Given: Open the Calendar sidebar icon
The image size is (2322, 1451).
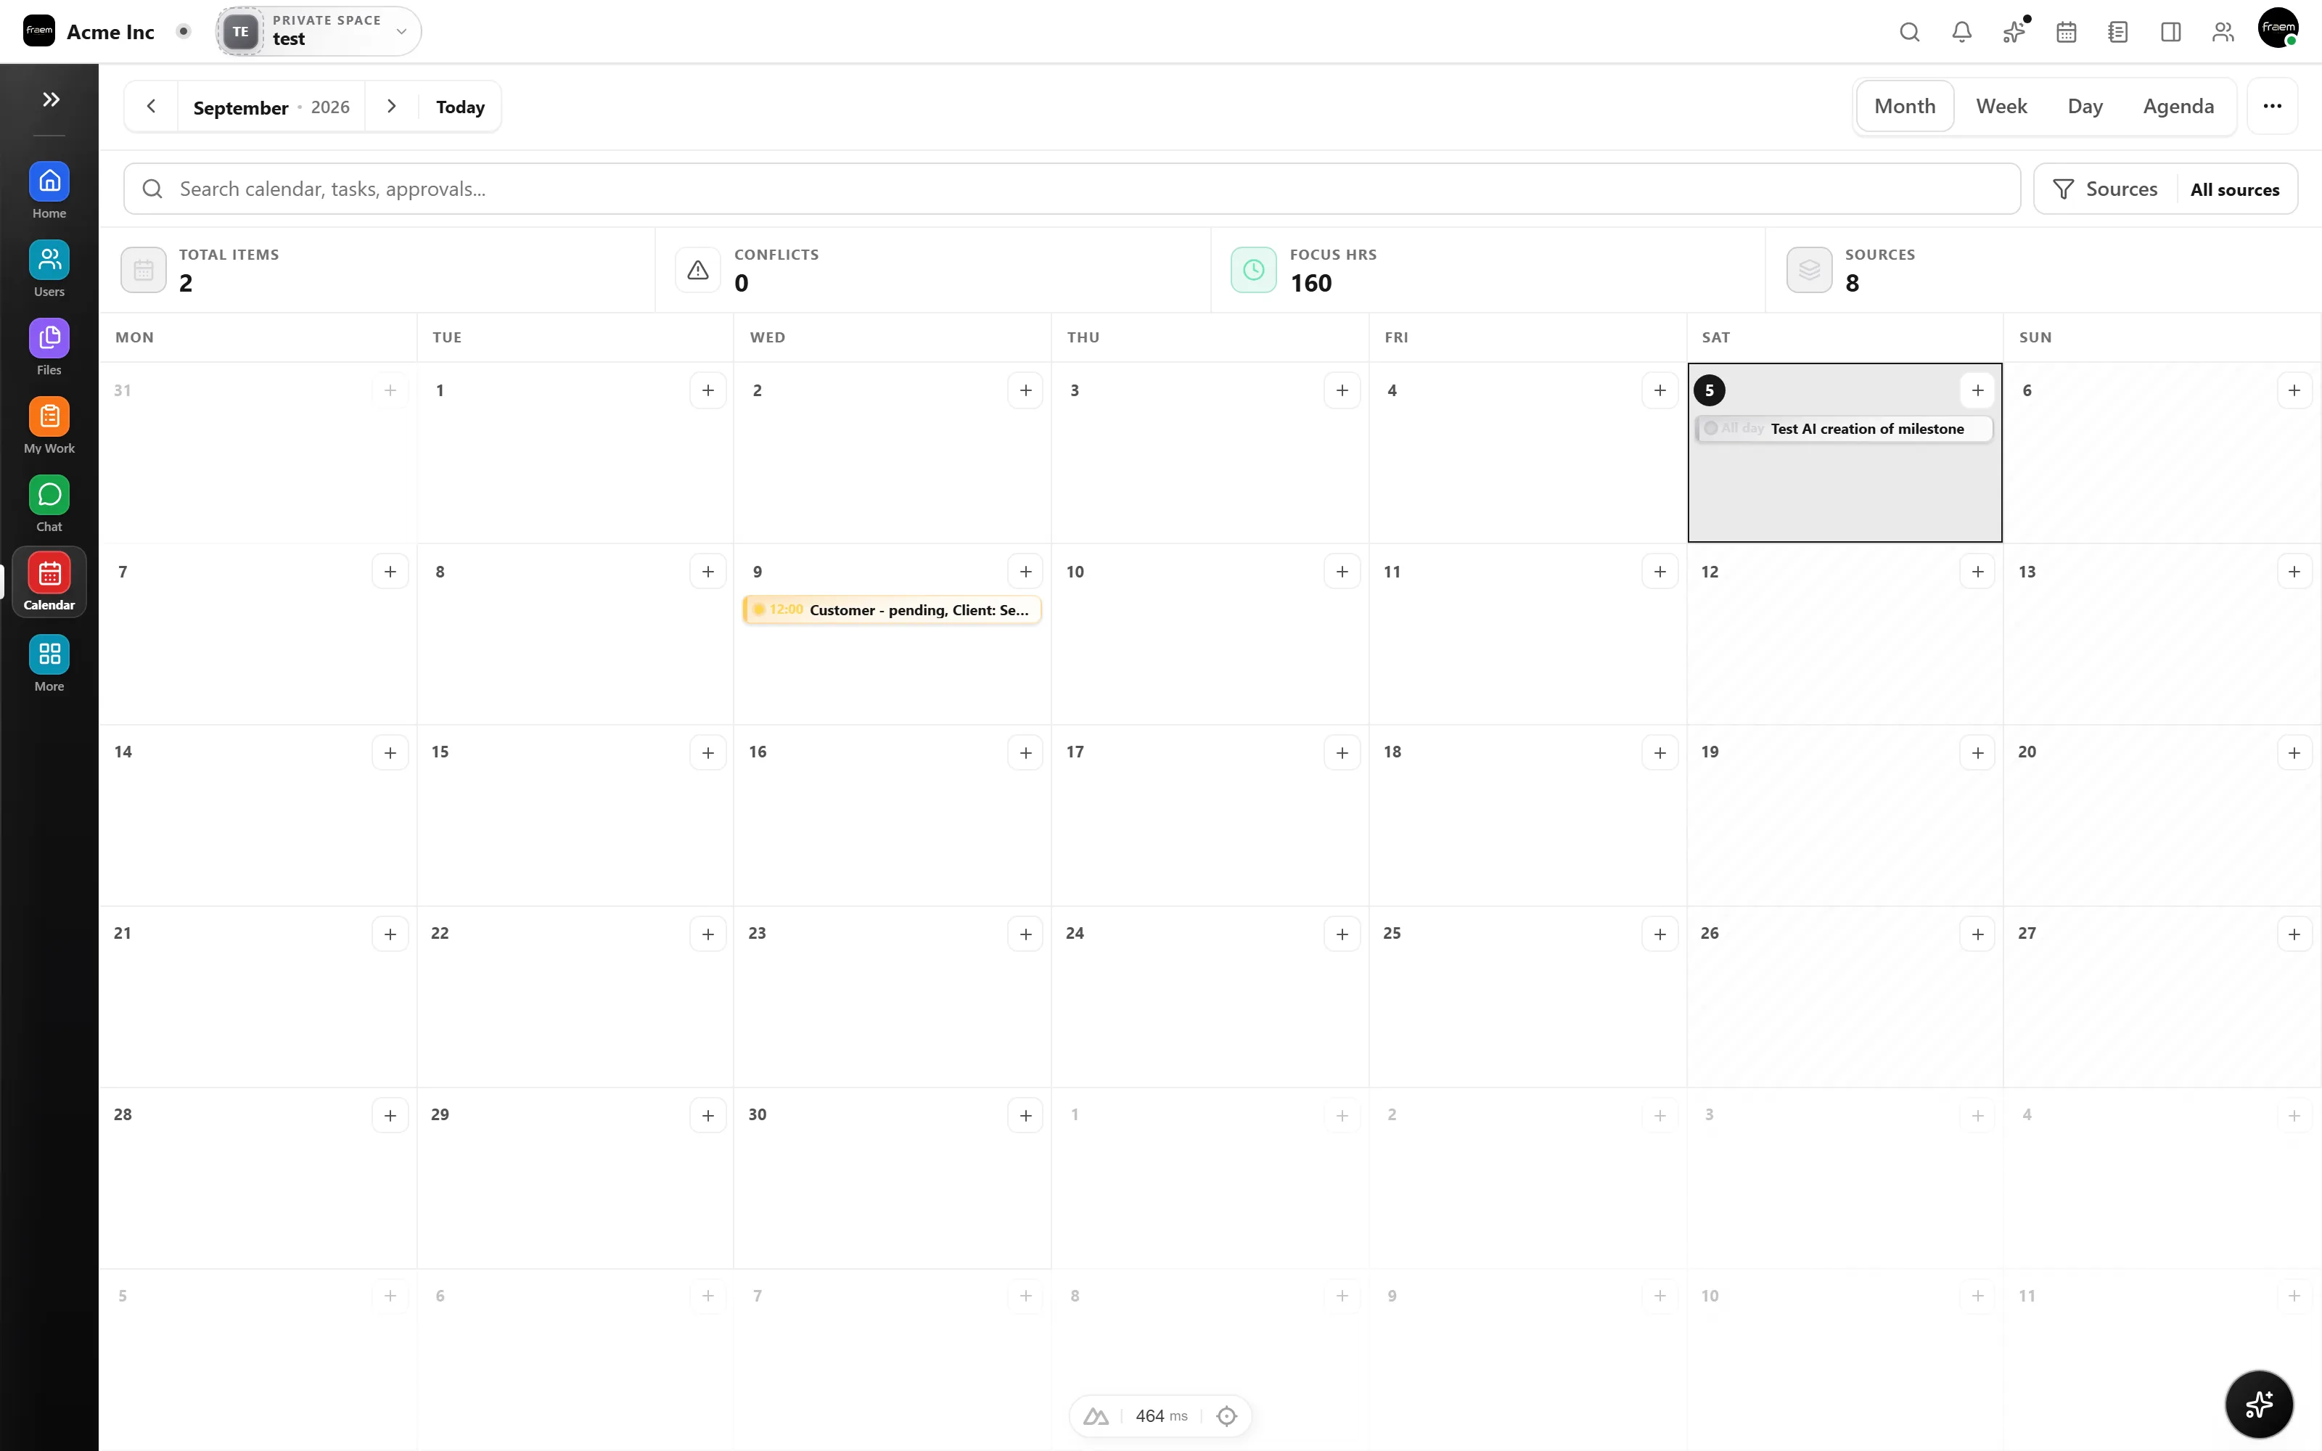Looking at the screenshot, I should tap(49, 583).
